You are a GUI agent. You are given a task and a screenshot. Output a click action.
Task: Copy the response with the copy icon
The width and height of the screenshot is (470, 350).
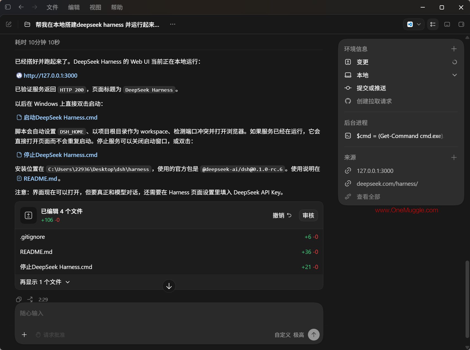tap(19, 299)
